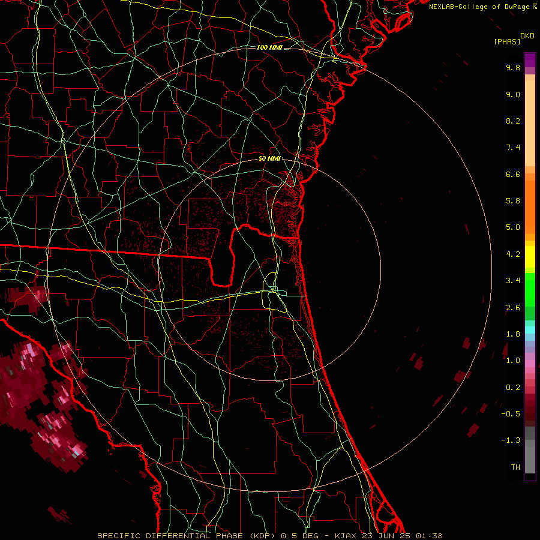The width and height of the screenshot is (540, 540).
Task: Click the 01:38 timestamp in caption
Action: (429, 536)
